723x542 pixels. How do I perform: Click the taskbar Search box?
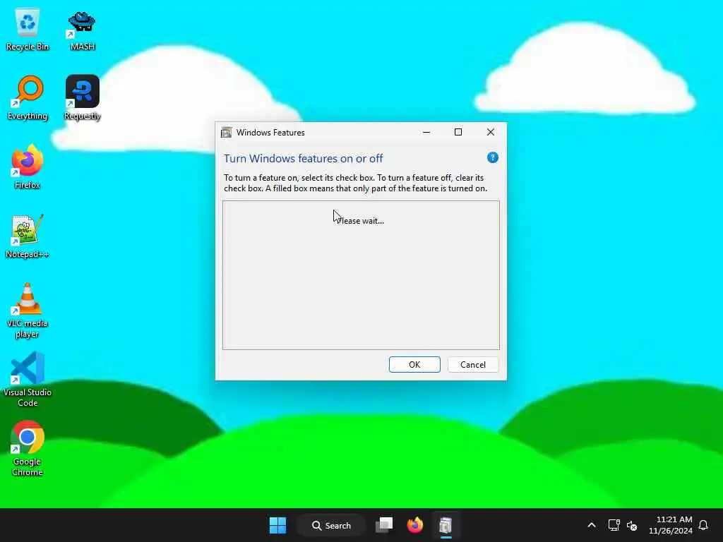point(331,525)
